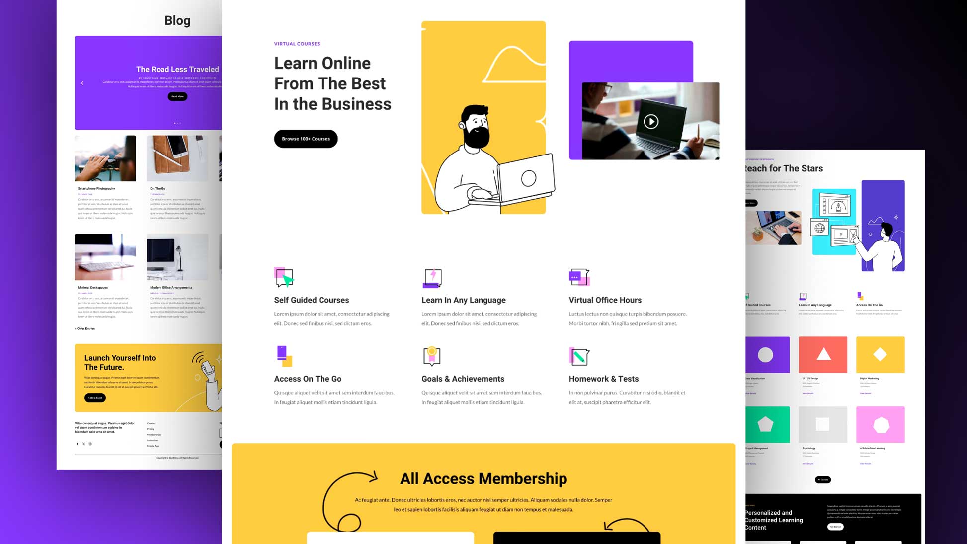Select the Blog menu item
The image size is (967, 544).
(177, 19)
